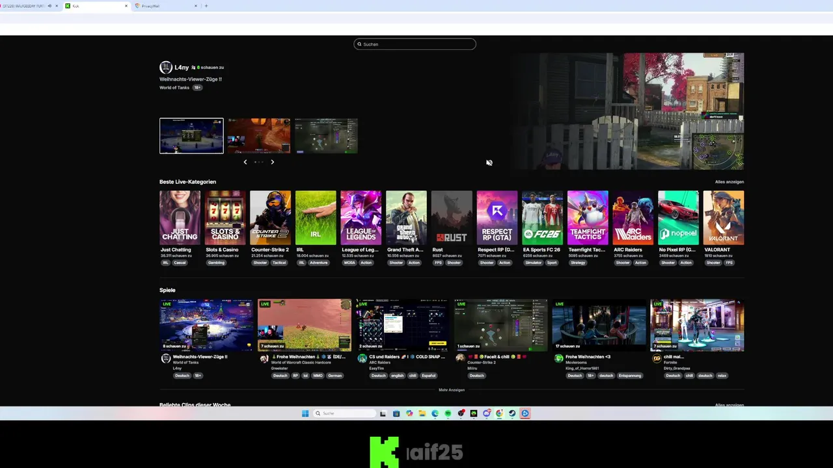Open the 'Faceit & chill' stream thumbnail
Viewport: 833px width, 468px height.
tap(500, 325)
